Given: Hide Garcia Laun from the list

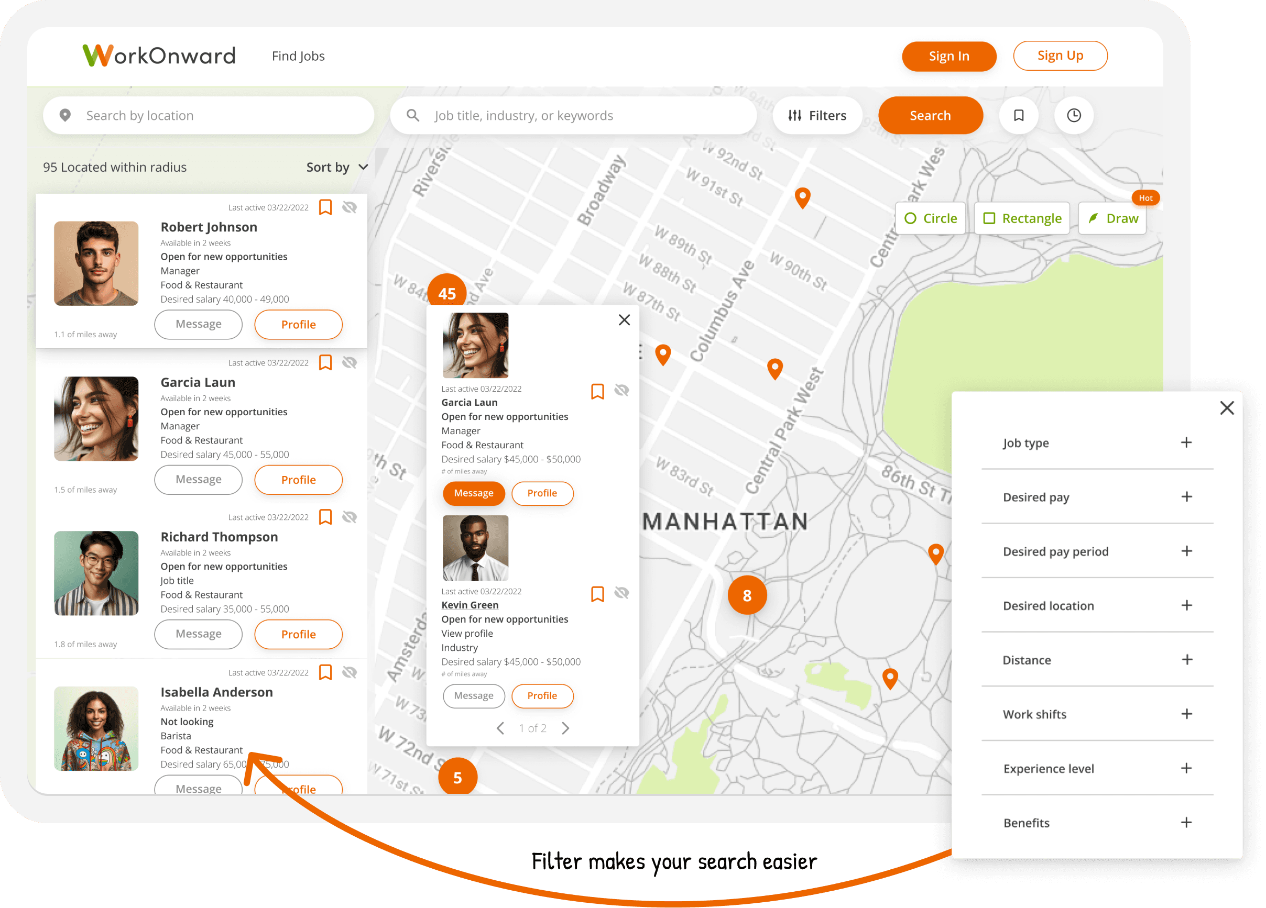Looking at the screenshot, I should point(350,362).
